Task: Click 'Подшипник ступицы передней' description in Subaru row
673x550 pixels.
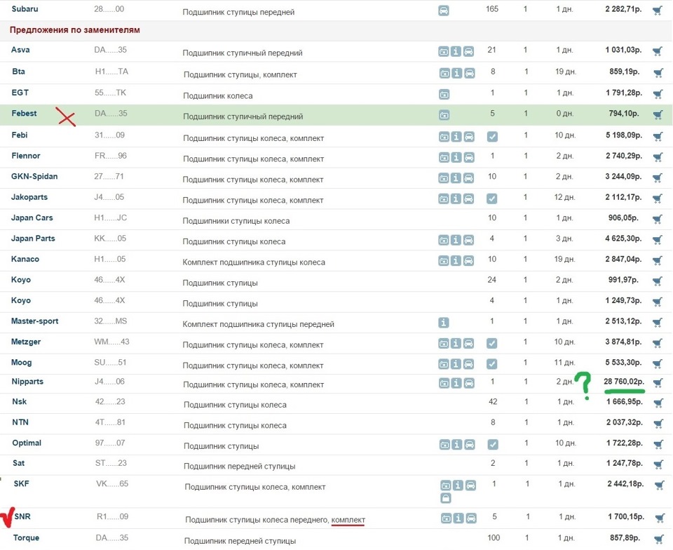Action: [238, 12]
